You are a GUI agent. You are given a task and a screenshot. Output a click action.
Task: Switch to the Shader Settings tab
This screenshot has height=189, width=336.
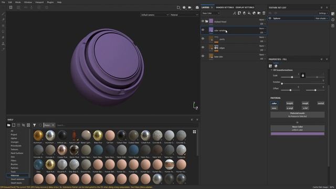(x=224, y=7)
